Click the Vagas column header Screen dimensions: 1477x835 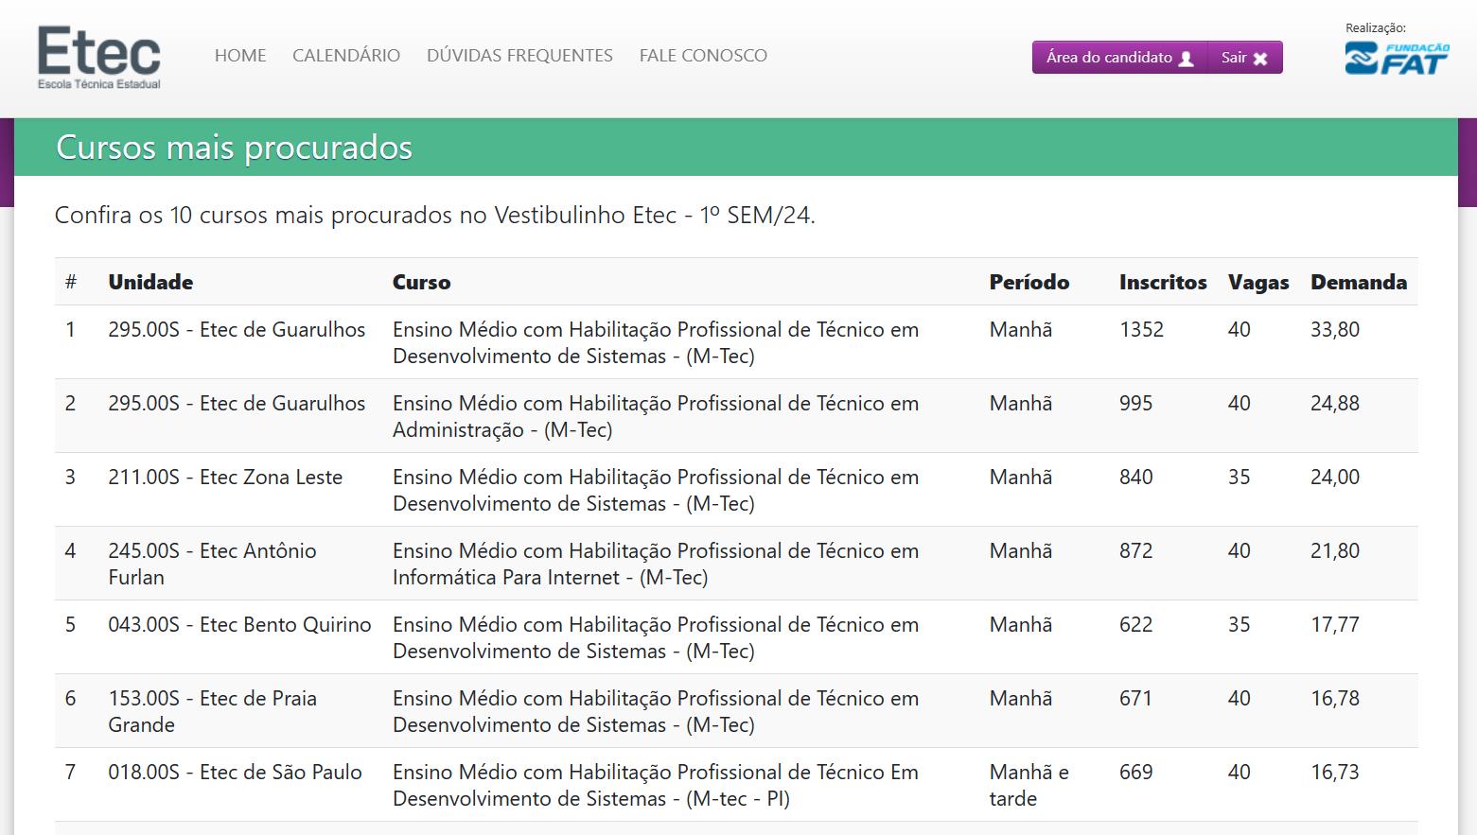[x=1258, y=282]
